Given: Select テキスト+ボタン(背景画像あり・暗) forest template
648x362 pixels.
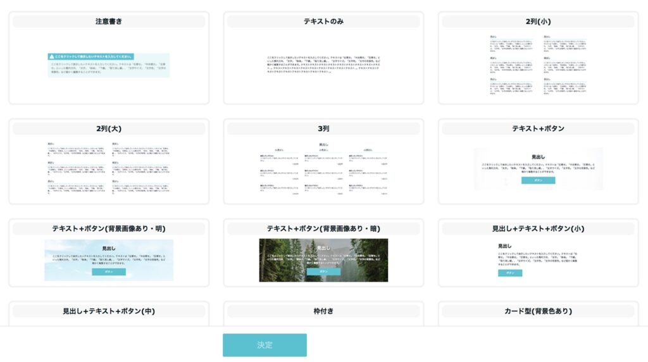Looking at the screenshot, I should pos(323,253).
